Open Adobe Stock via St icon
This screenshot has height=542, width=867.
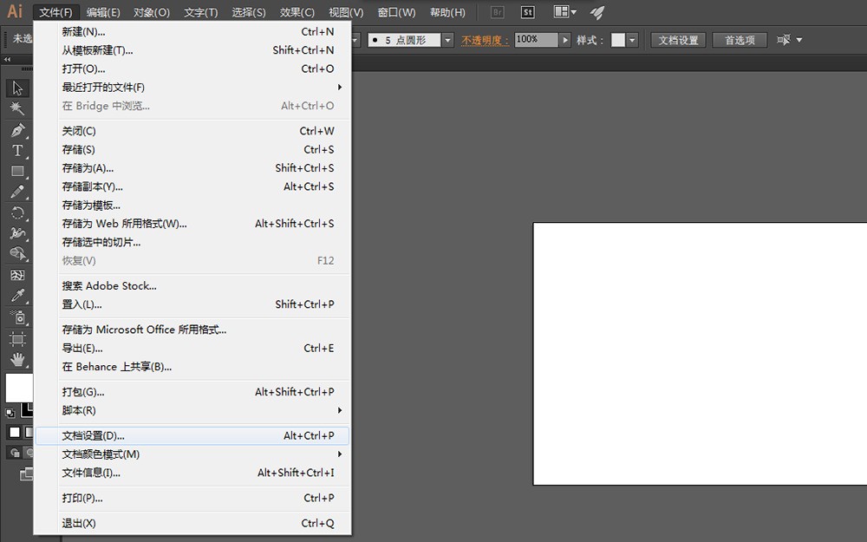click(x=527, y=13)
